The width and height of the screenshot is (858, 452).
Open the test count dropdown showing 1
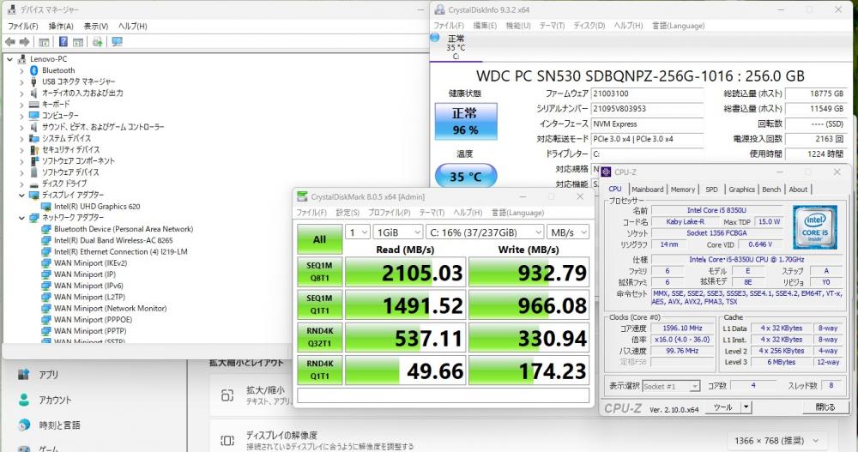click(358, 232)
